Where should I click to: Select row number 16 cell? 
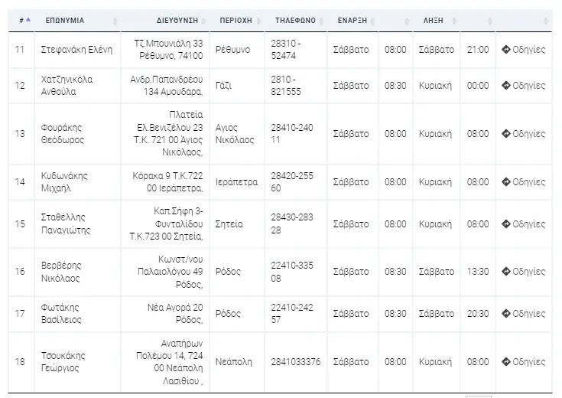click(21, 272)
